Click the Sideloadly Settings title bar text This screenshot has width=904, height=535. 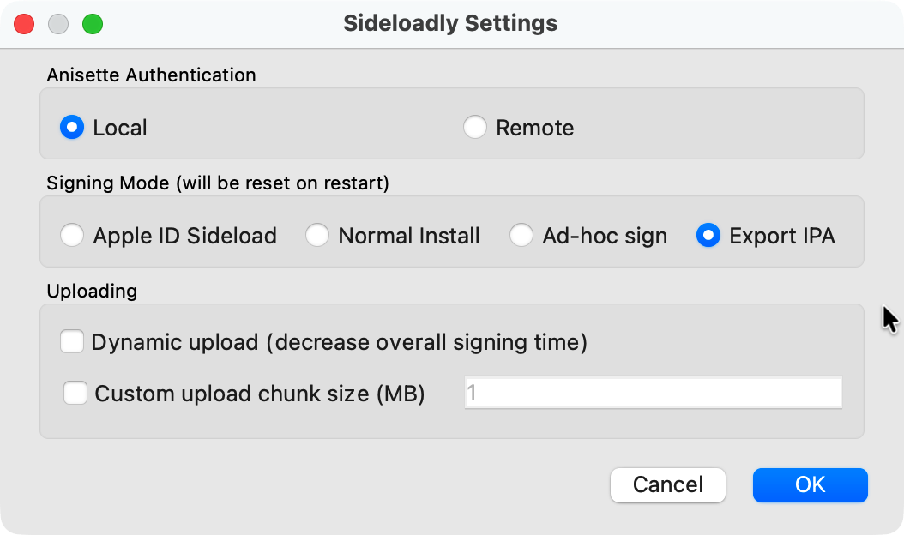(x=450, y=23)
